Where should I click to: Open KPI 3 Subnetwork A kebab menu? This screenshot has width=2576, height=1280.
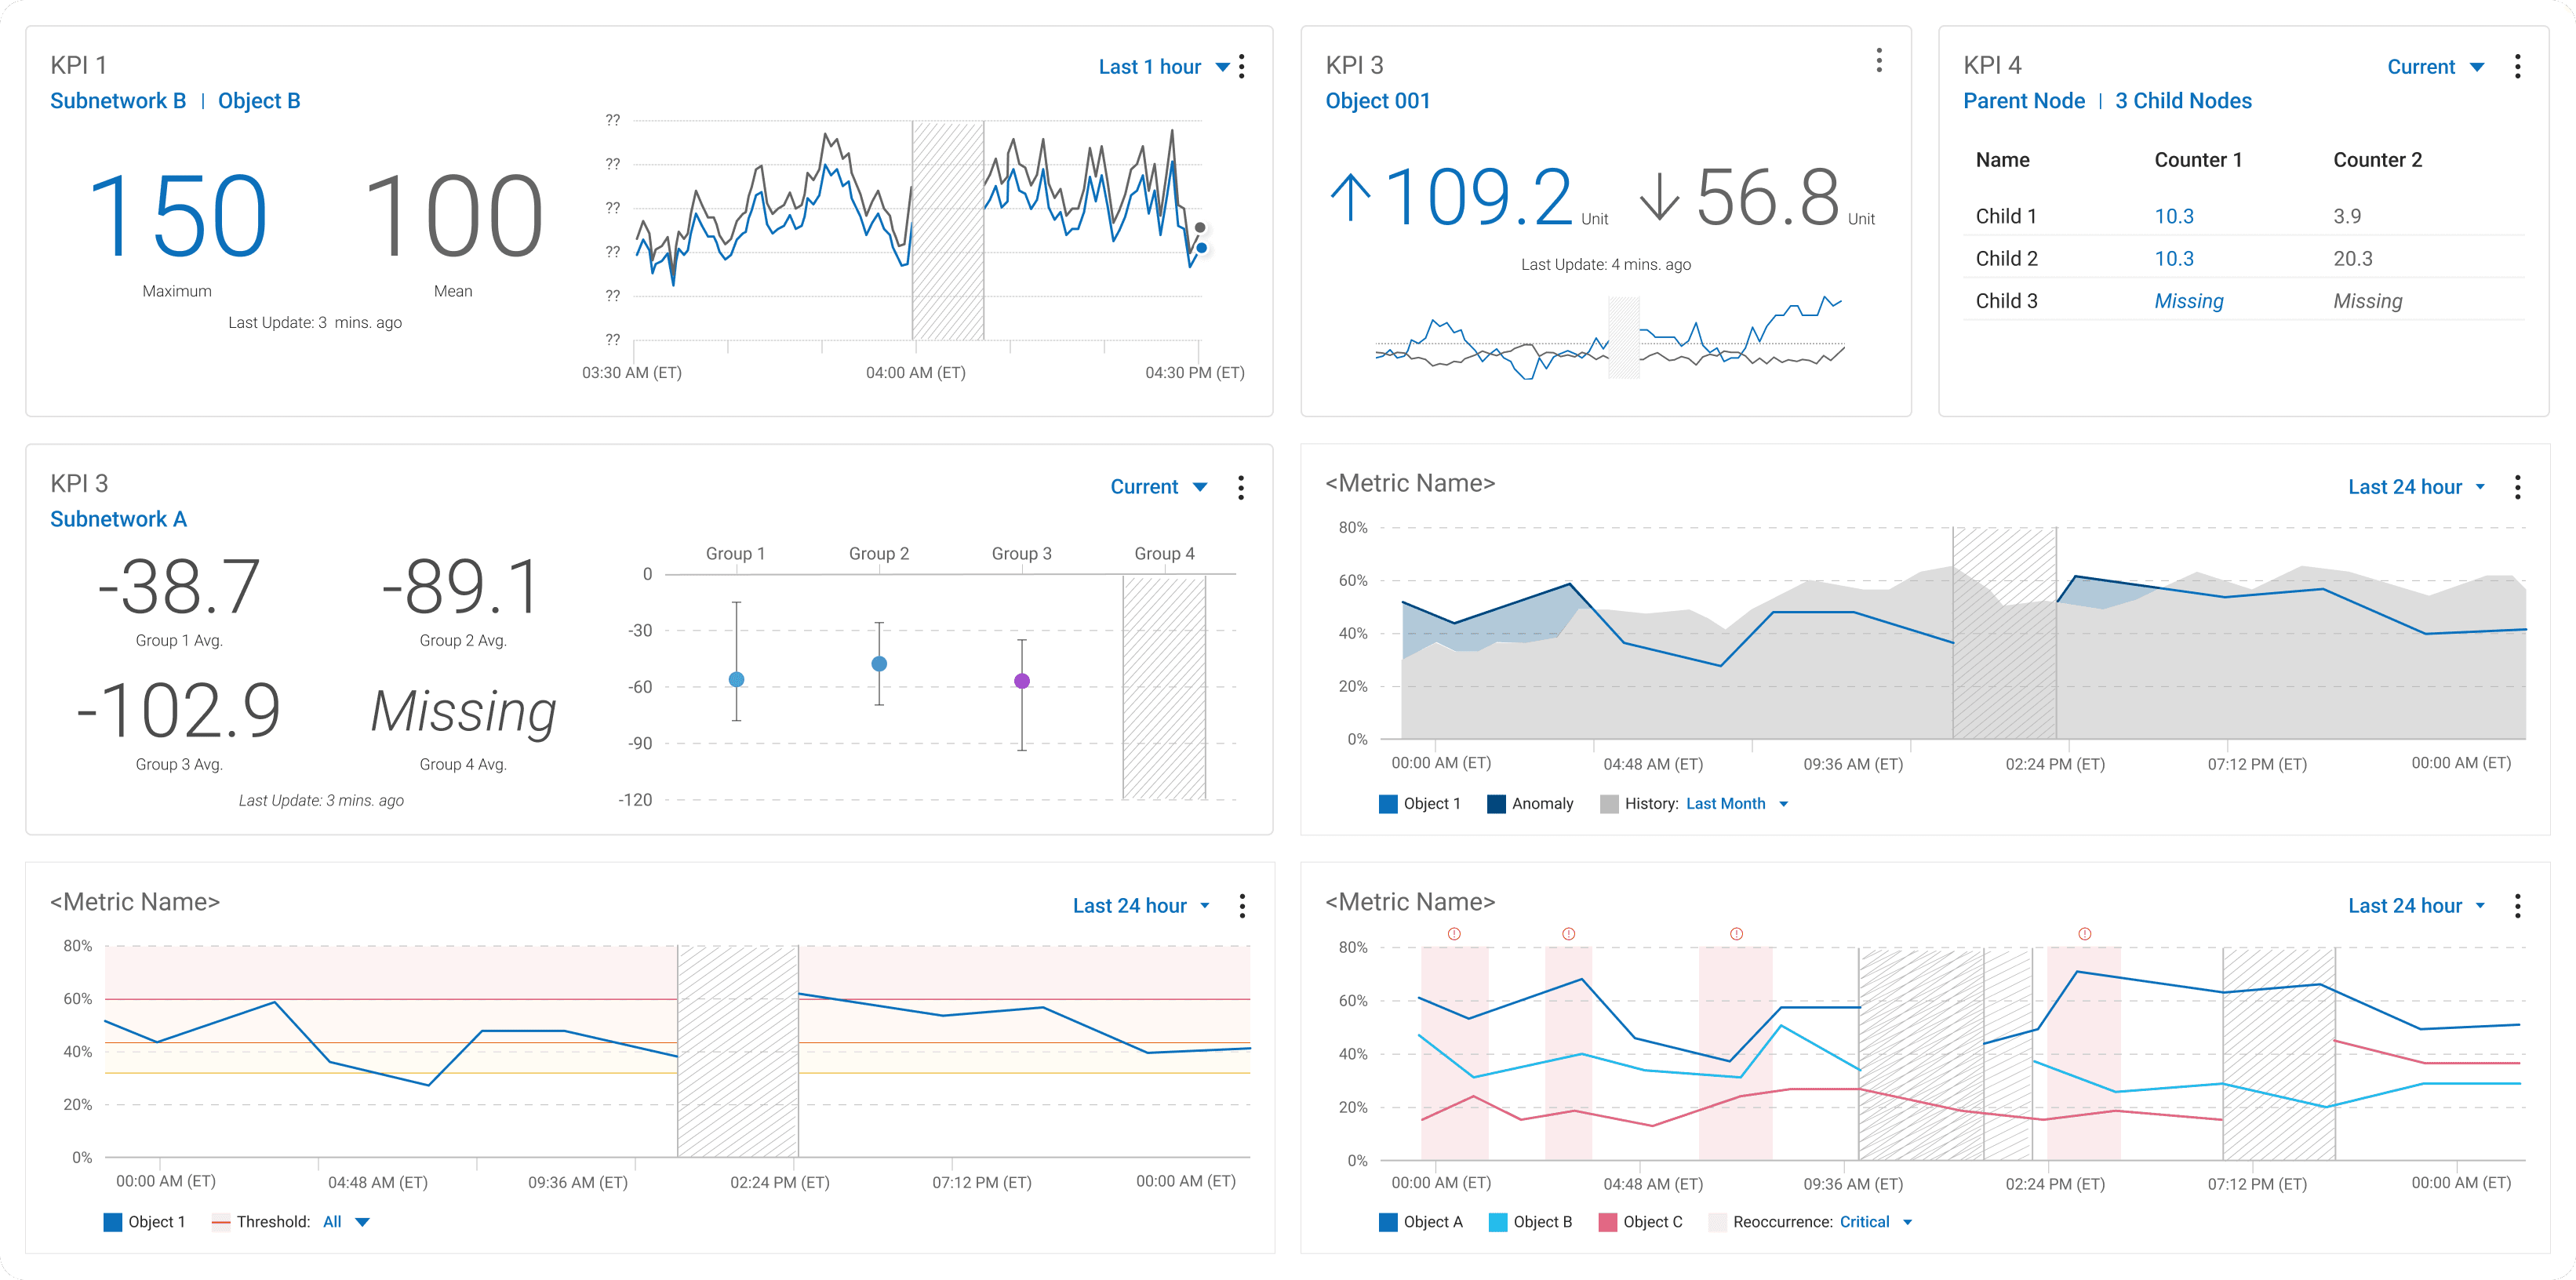coord(1241,487)
